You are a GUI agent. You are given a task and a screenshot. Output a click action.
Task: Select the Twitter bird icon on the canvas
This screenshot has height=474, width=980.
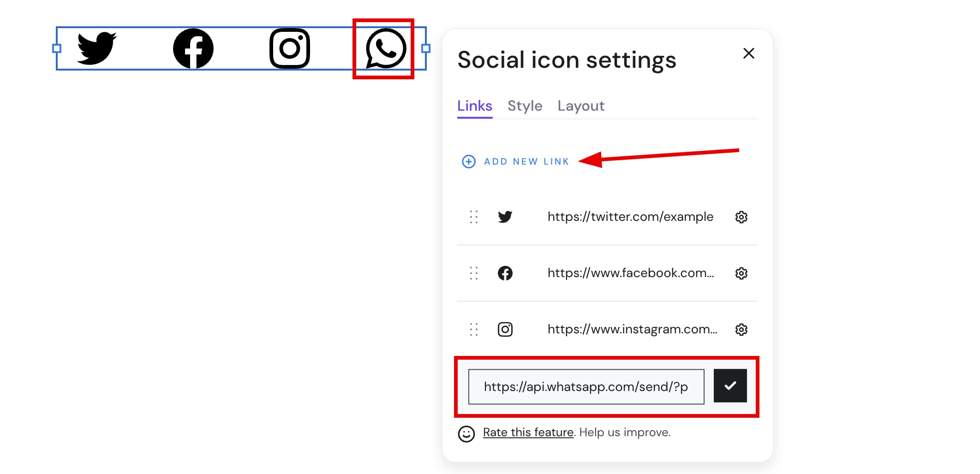click(96, 48)
